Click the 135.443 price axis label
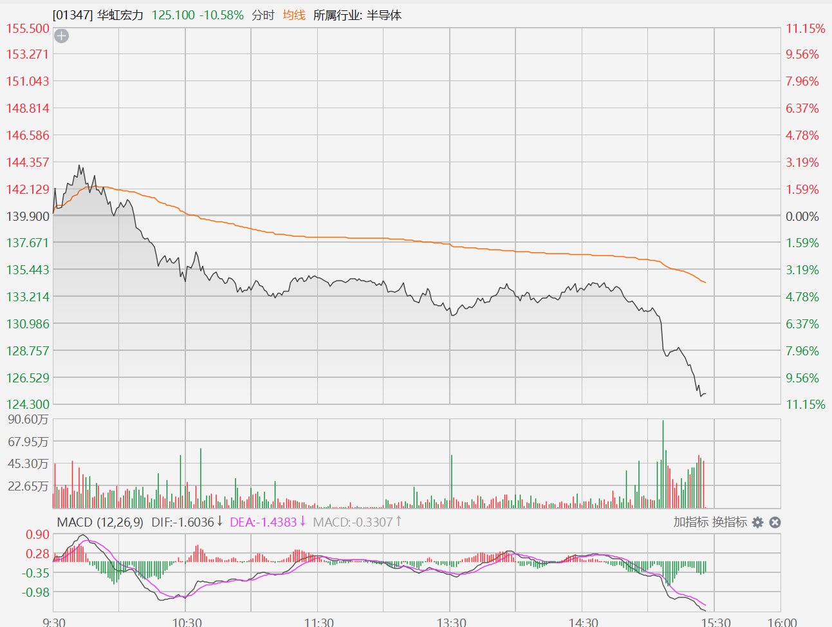 28,270
